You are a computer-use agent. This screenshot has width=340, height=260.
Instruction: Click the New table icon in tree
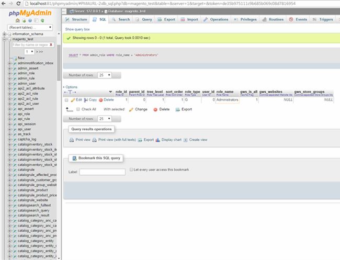(x=15, y=58)
